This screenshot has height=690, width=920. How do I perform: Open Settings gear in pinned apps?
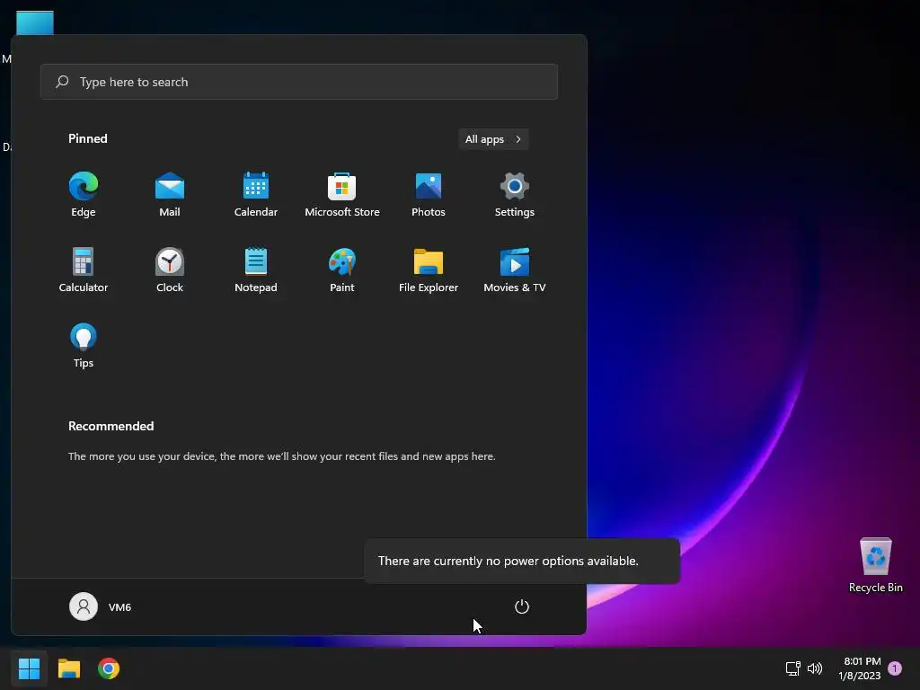[x=515, y=195]
